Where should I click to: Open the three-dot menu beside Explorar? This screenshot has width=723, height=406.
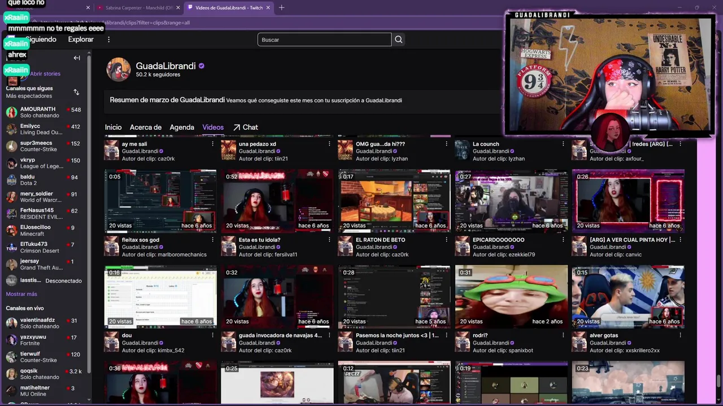(109, 39)
